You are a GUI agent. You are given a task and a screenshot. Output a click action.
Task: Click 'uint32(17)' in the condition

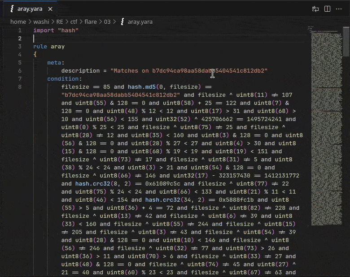191,176
